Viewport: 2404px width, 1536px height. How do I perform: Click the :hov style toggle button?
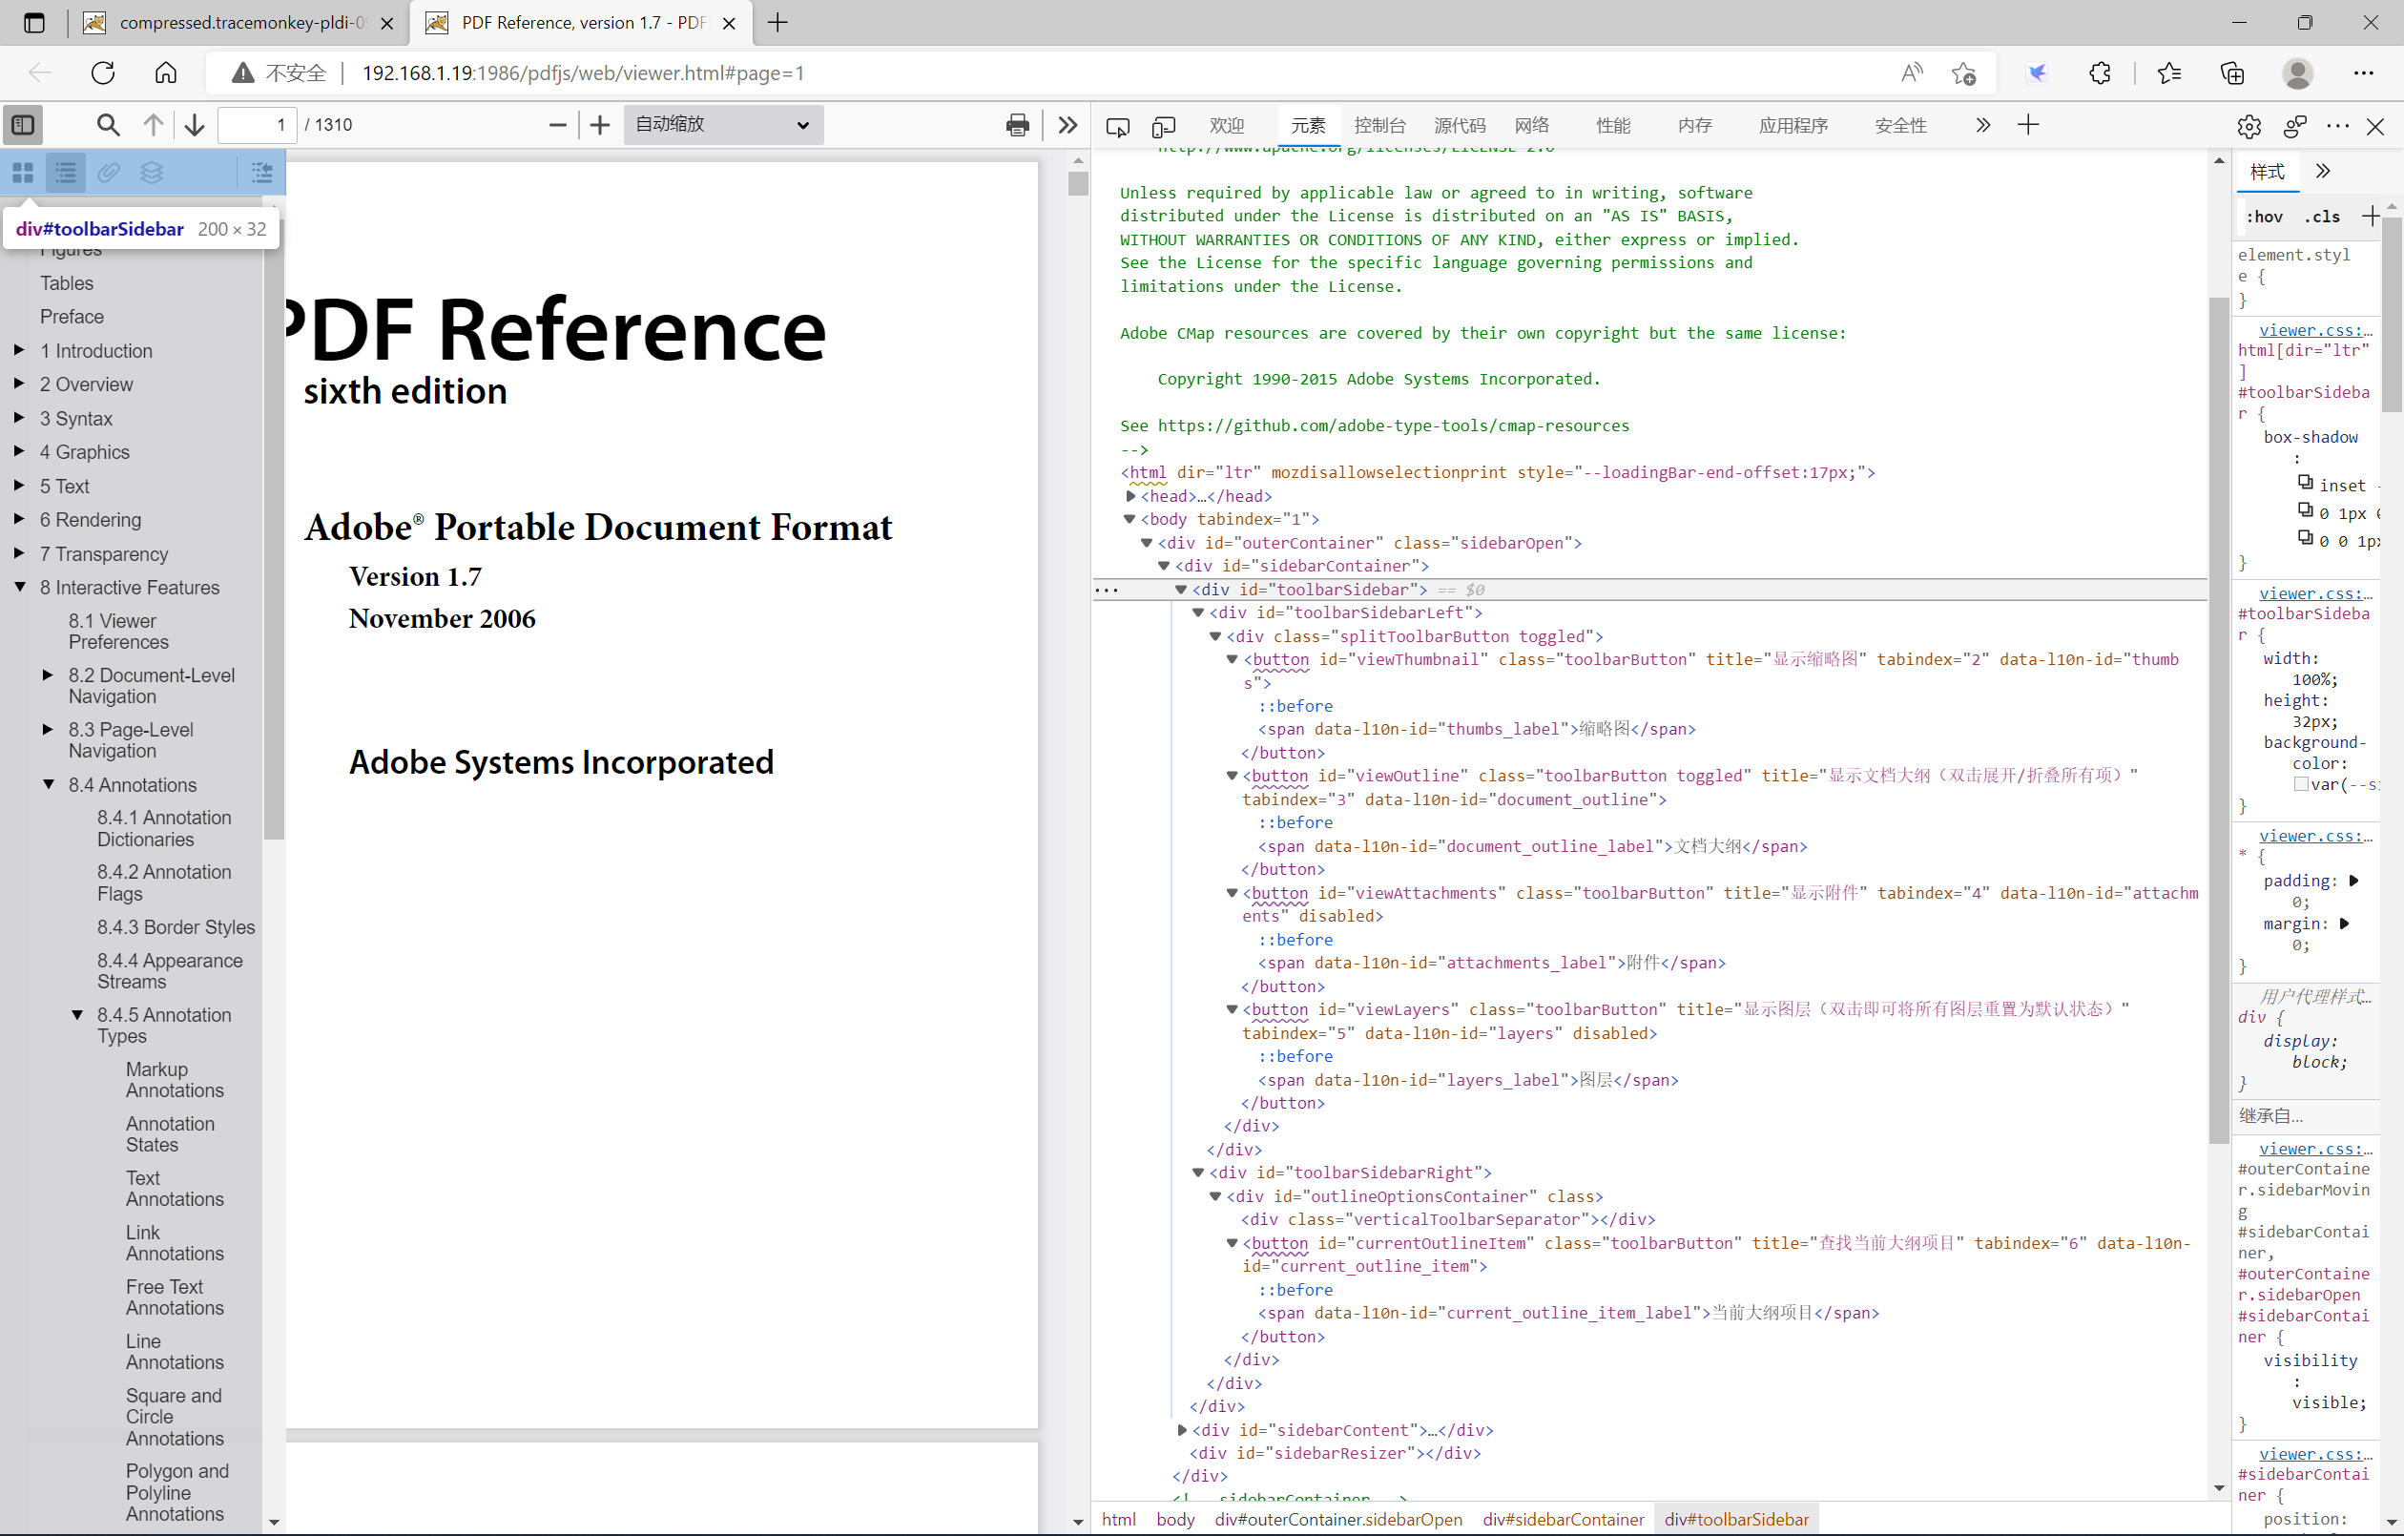(2264, 217)
